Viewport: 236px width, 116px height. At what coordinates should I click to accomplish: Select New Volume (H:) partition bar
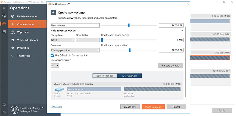[x=94, y=89]
